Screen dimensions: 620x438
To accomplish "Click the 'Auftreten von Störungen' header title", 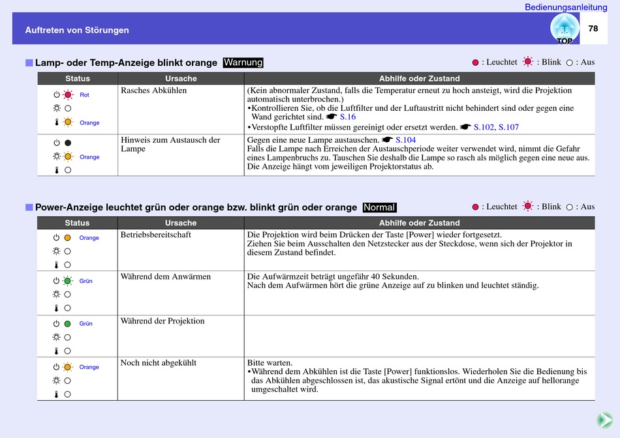I will click(77, 30).
